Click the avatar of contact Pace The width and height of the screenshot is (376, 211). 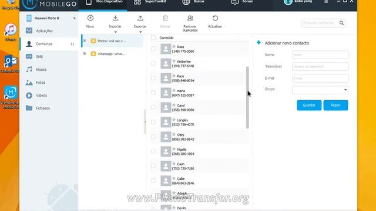point(166,78)
